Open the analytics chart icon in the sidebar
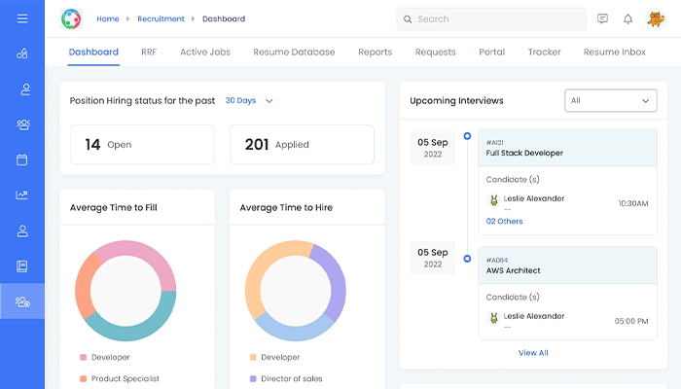The width and height of the screenshot is (681, 389). tap(22, 194)
